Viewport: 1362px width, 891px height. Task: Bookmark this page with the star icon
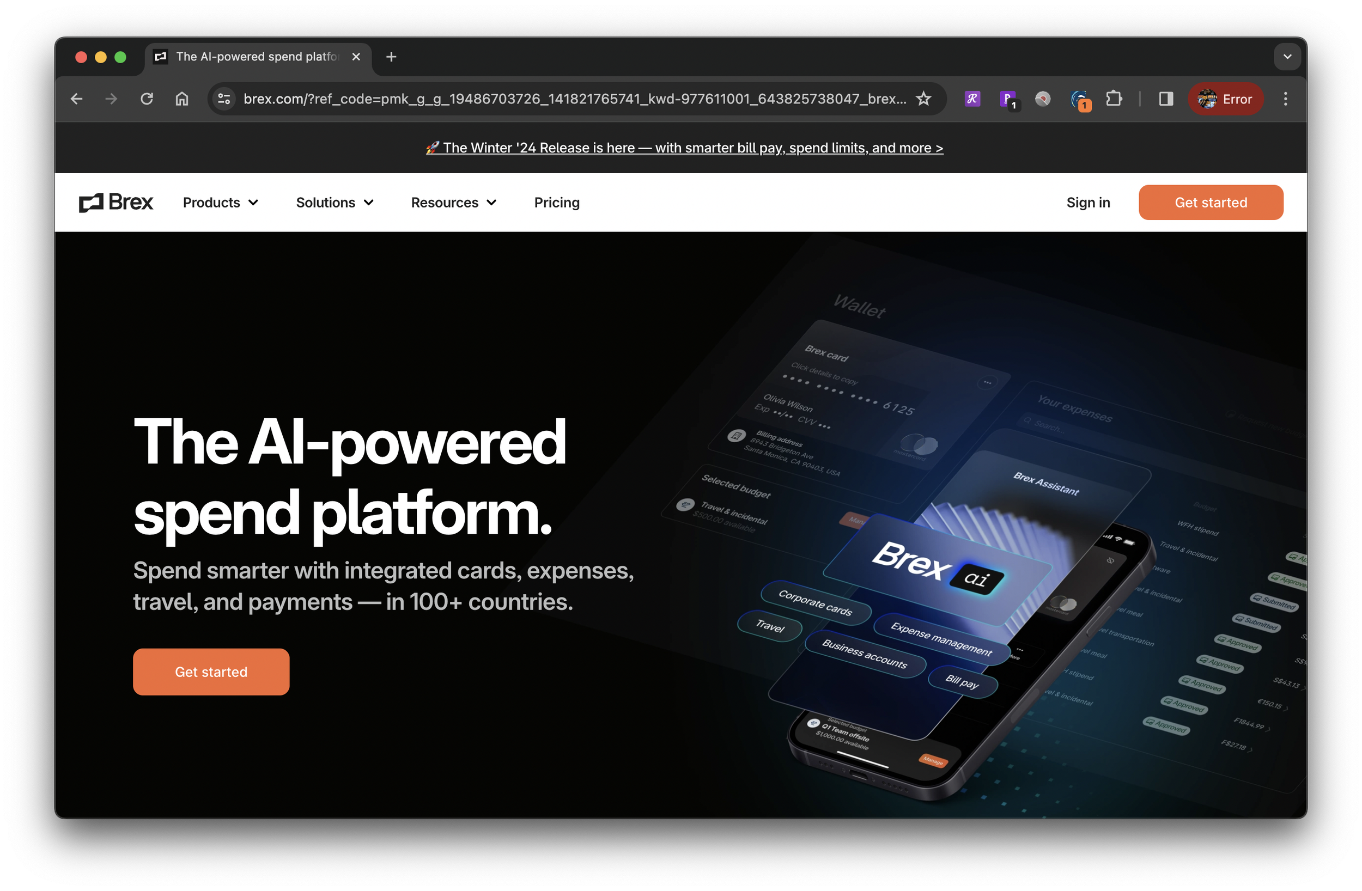tap(923, 99)
